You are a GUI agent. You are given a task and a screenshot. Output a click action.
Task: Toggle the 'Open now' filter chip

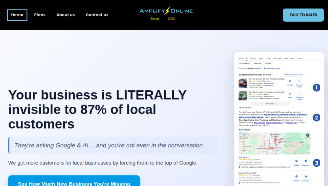(x=257, y=63)
